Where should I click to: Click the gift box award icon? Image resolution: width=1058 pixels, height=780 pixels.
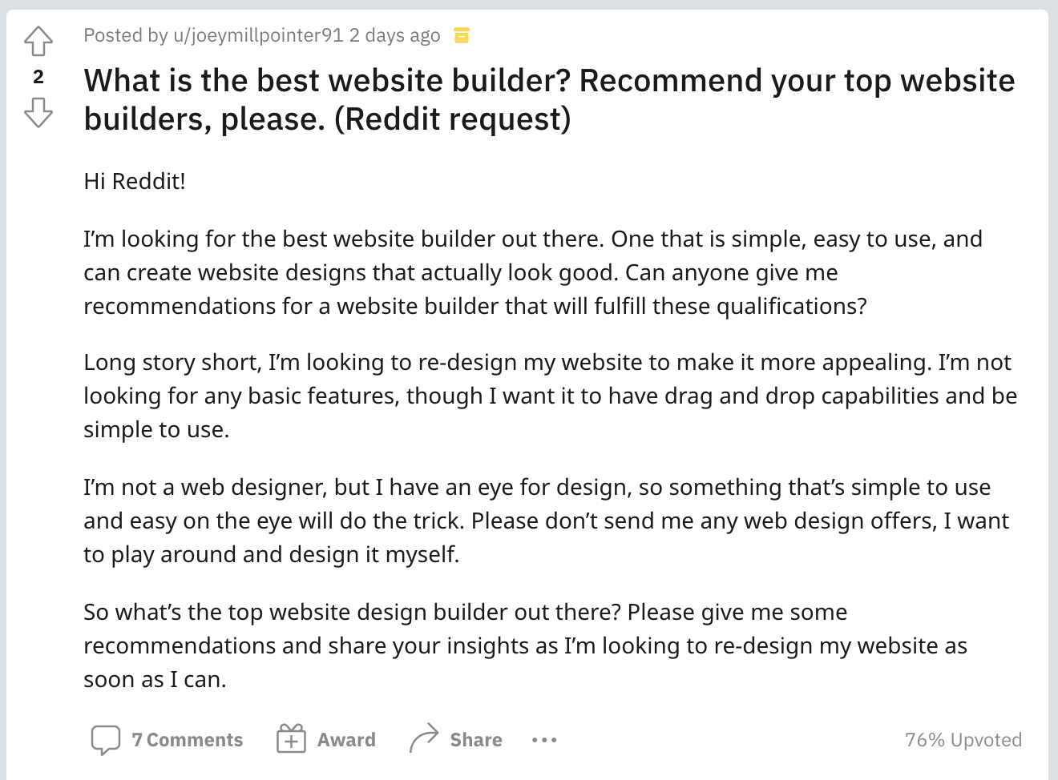(291, 739)
